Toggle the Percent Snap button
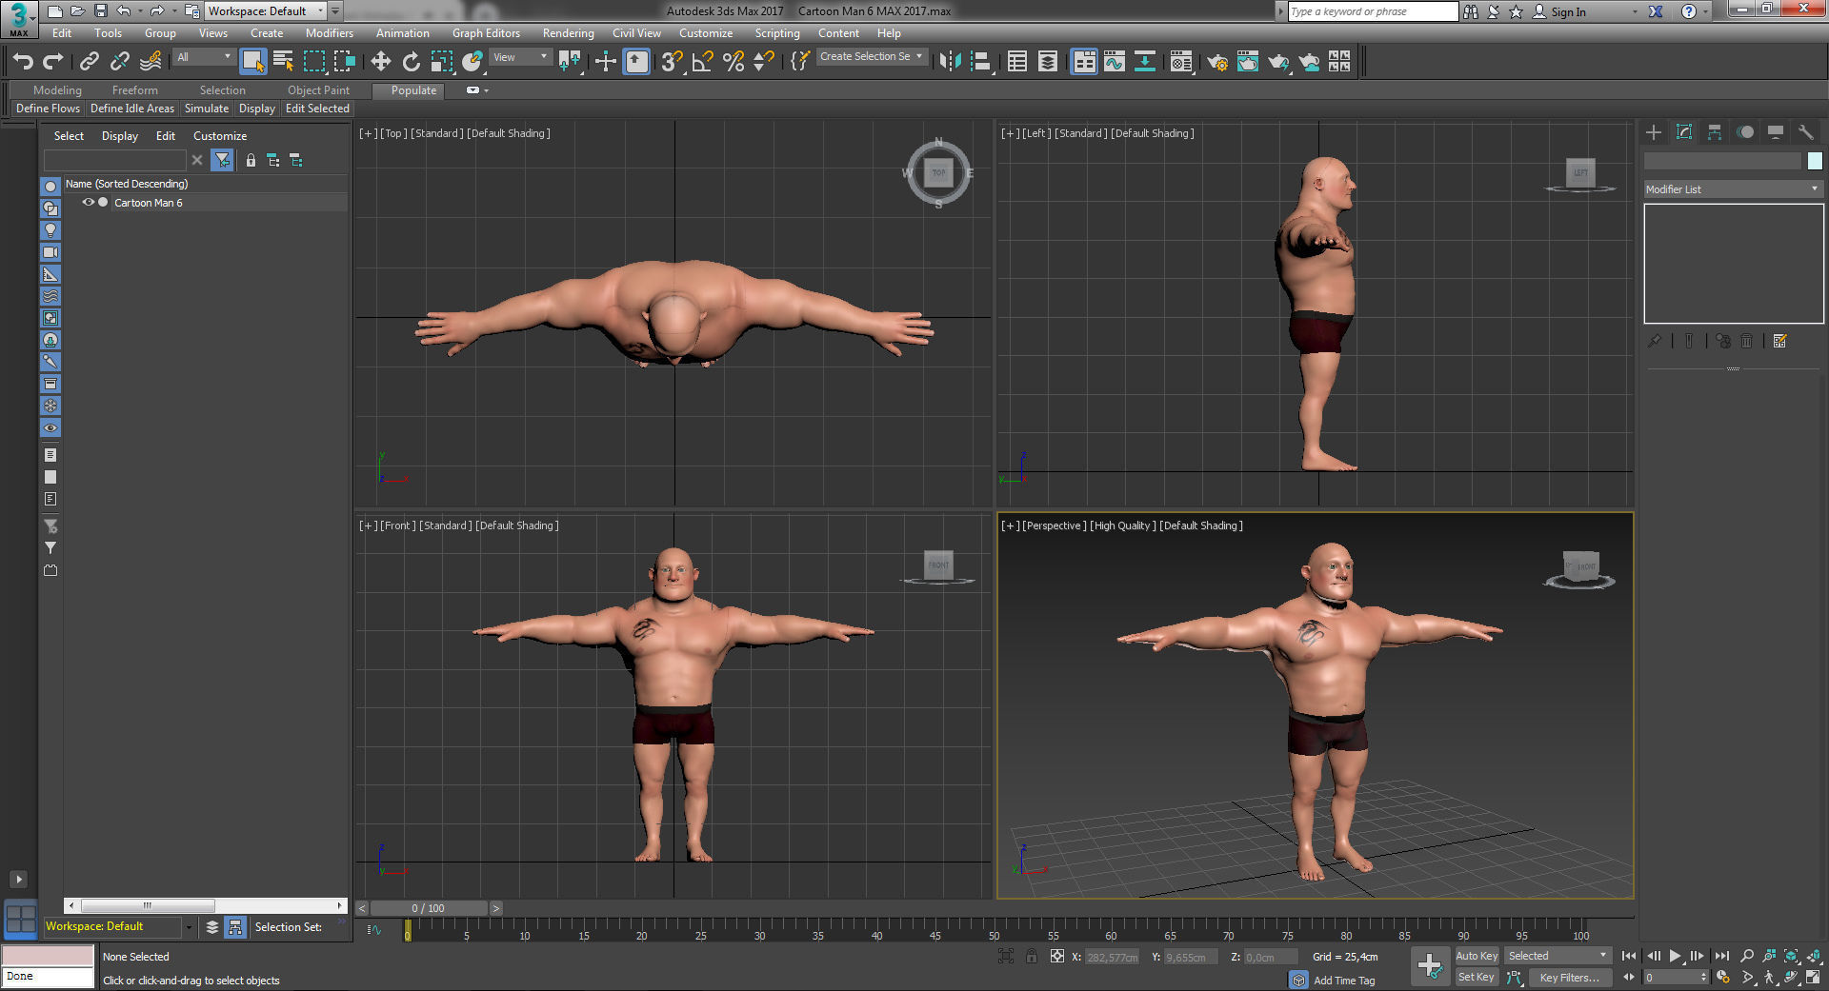Viewport: 1829px width, 991px height. pyautogui.click(x=734, y=62)
